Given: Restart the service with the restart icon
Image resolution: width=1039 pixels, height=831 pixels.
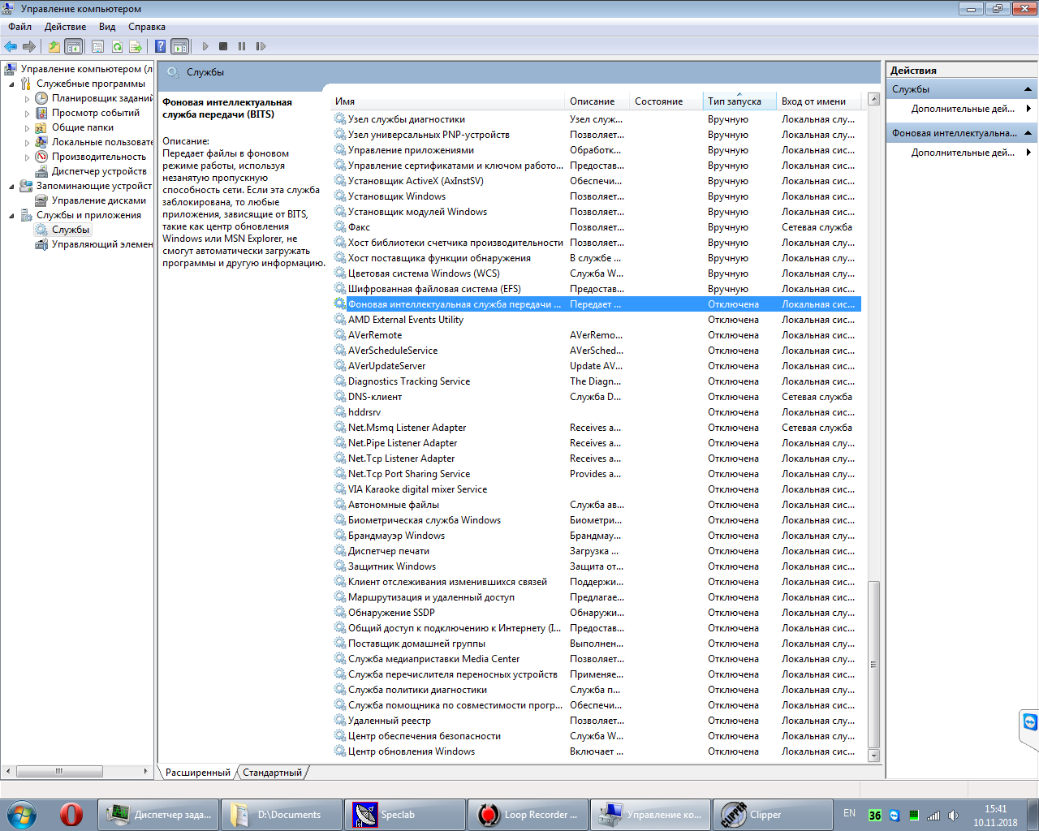Looking at the screenshot, I should pyautogui.click(x=261, y=46).
